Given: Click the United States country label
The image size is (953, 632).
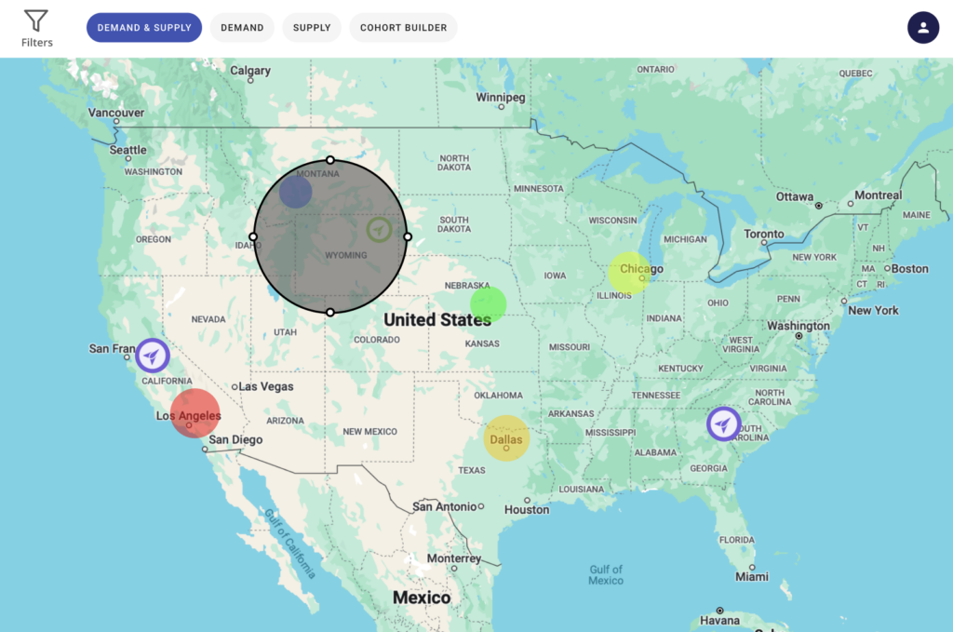Looking at the screenshot, I should point(437,319).
